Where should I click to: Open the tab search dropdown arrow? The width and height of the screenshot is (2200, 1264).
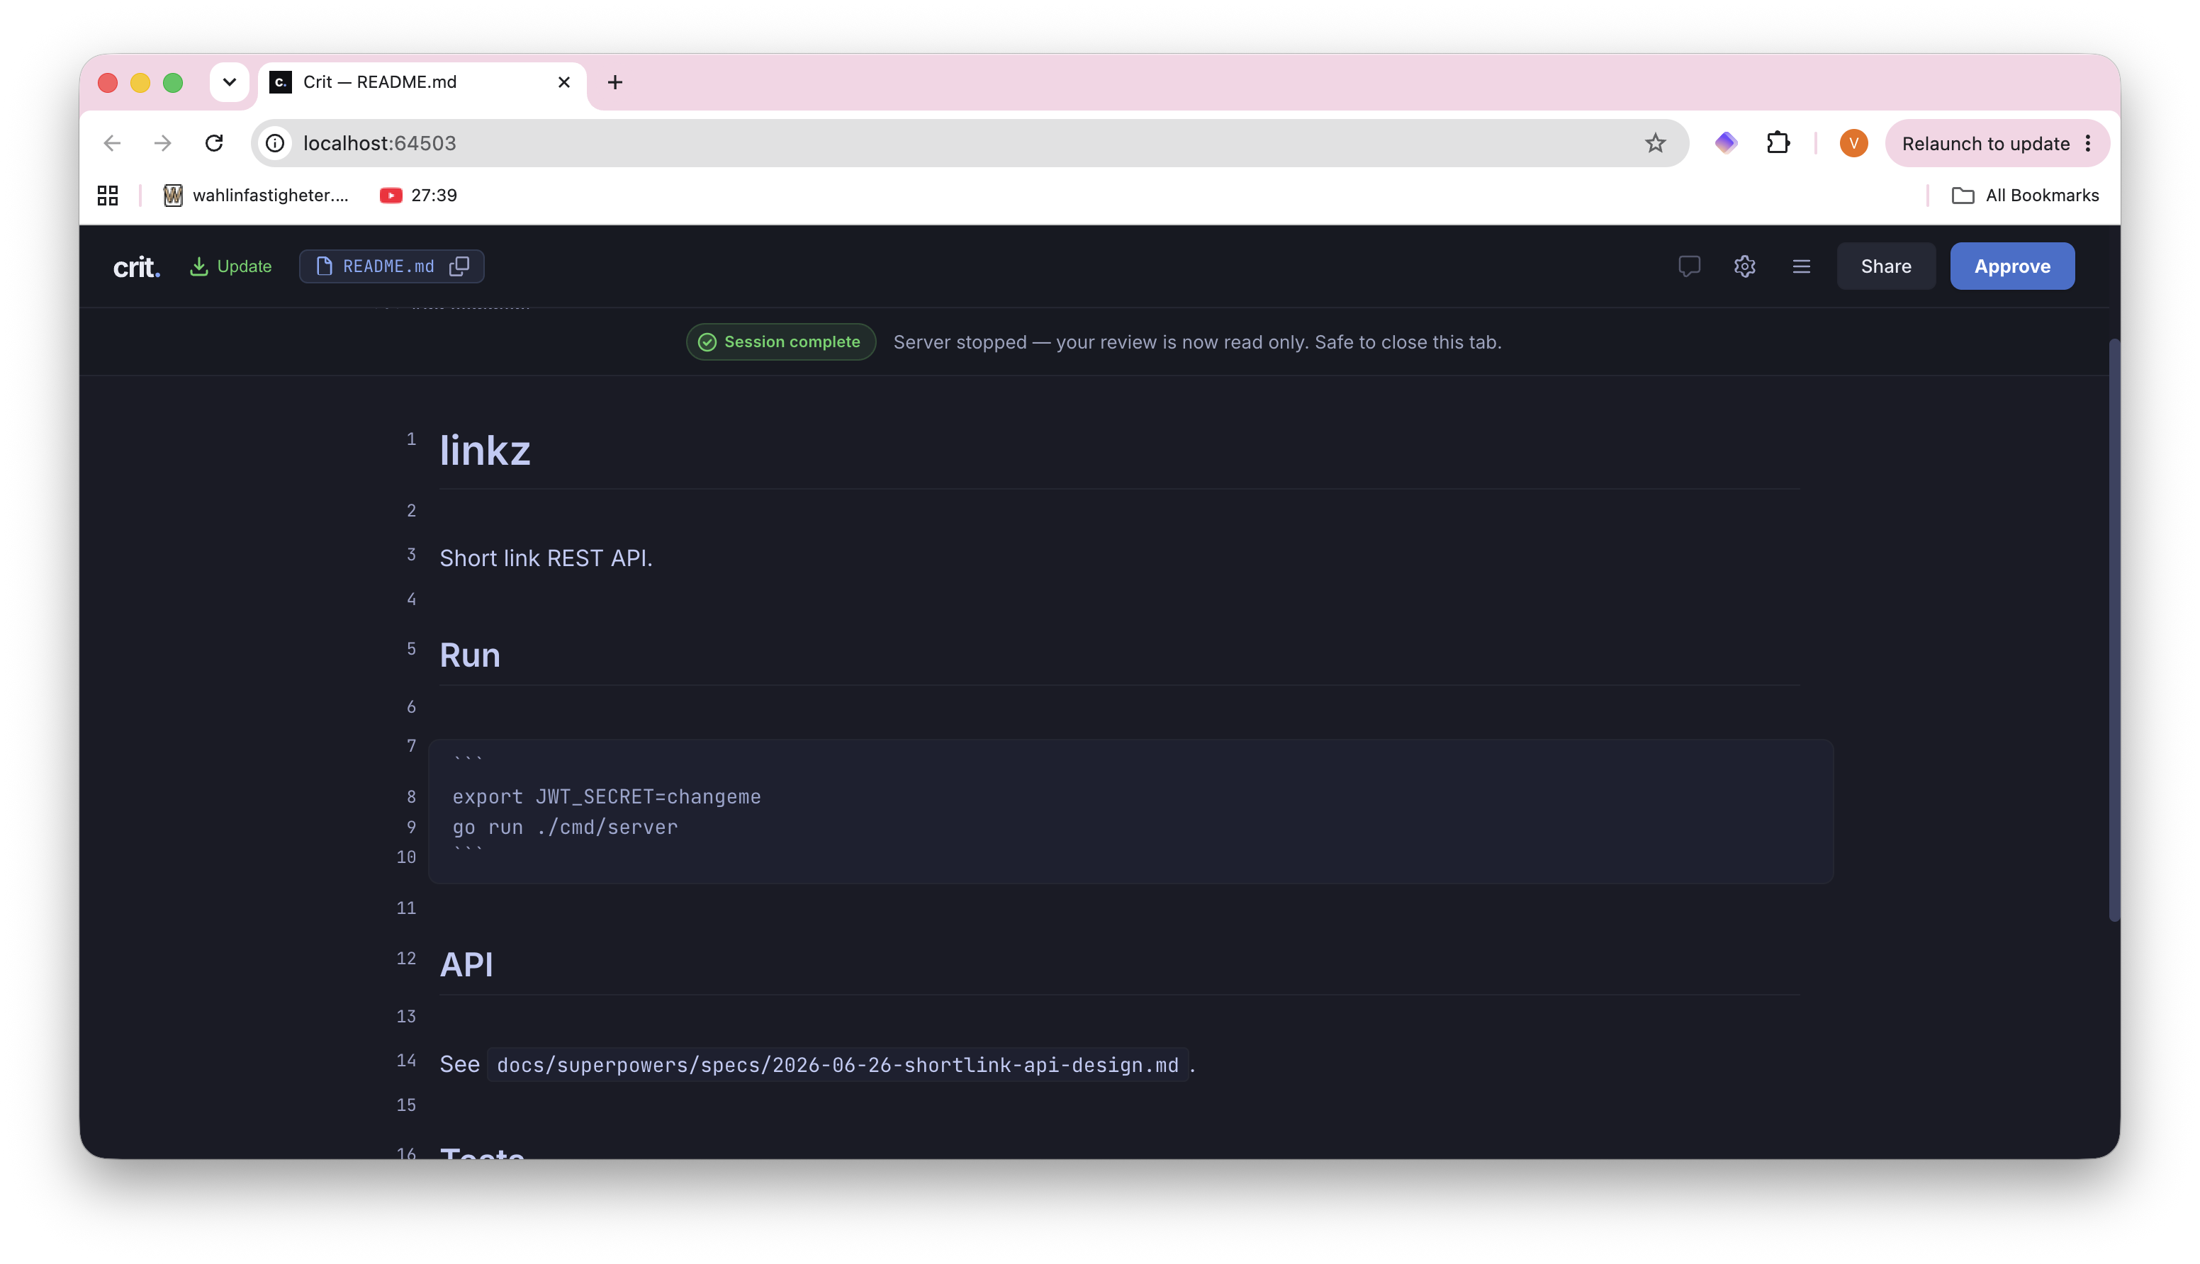[229, 81]
